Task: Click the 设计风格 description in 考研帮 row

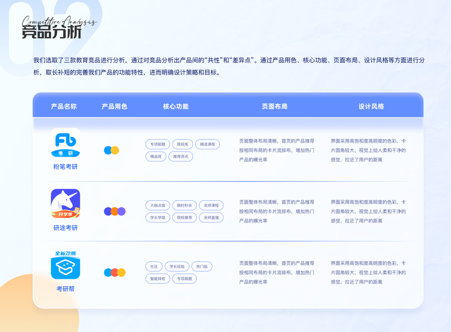Action: pyautogui.click(x=368, y=273)
